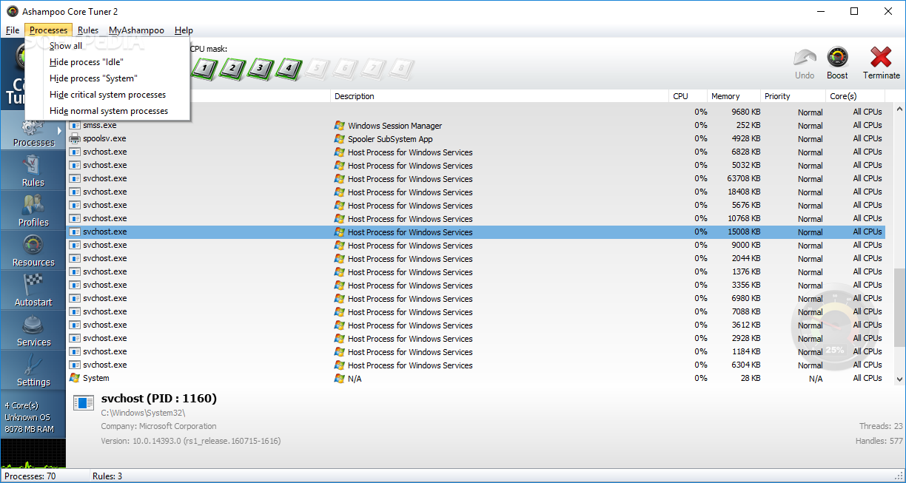Click the 9680 KB memory cell

point(745,112)
